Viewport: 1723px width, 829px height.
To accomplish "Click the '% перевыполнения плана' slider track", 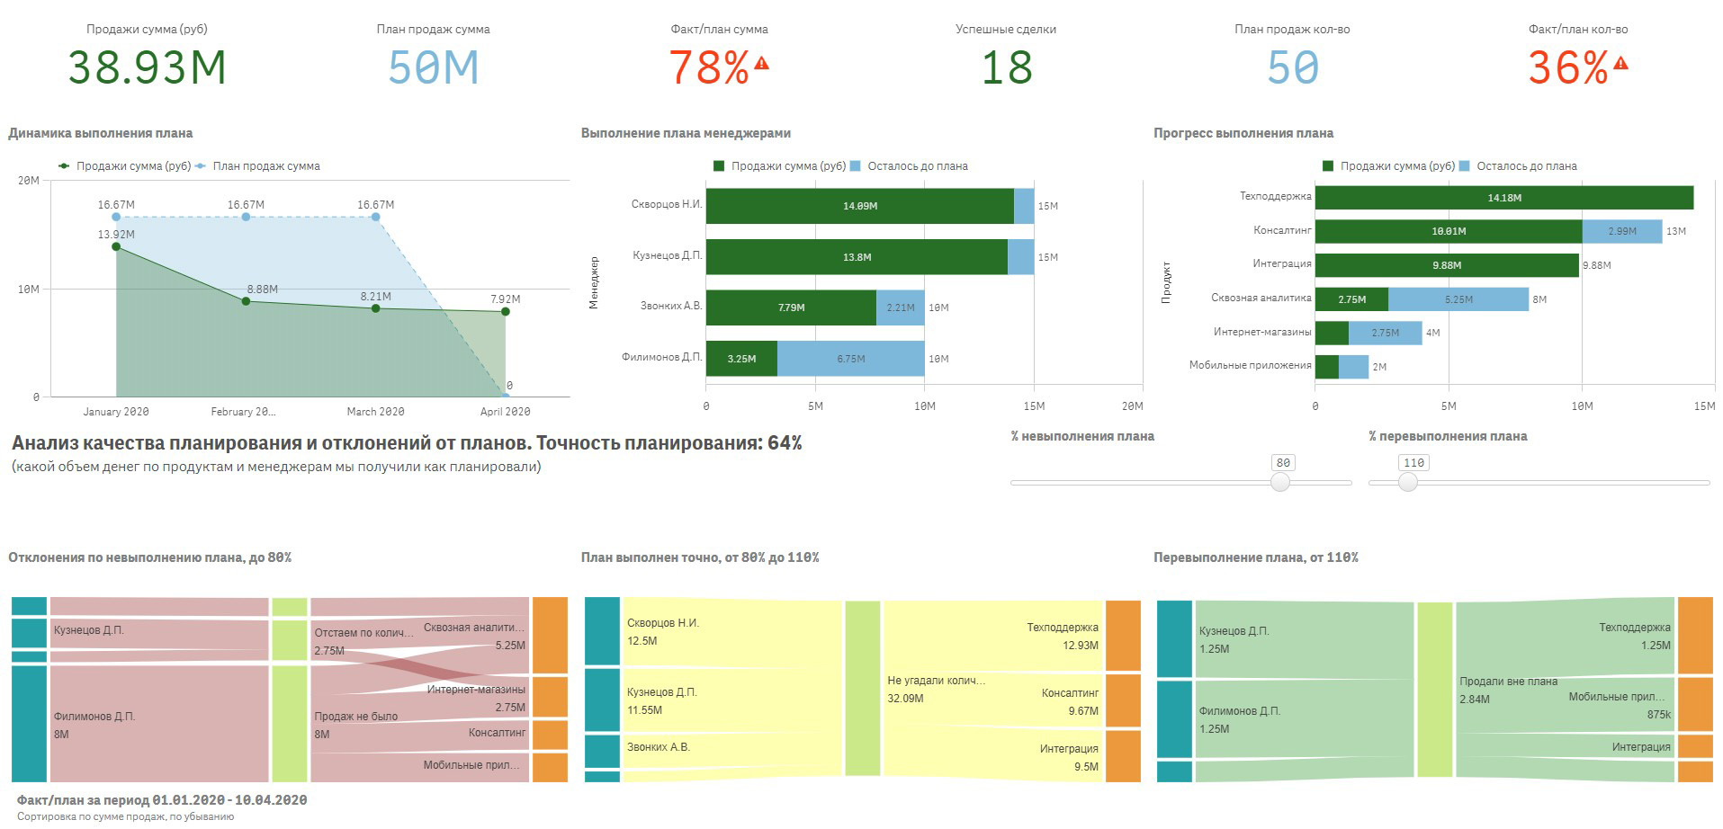I will tap(1539, 483).
